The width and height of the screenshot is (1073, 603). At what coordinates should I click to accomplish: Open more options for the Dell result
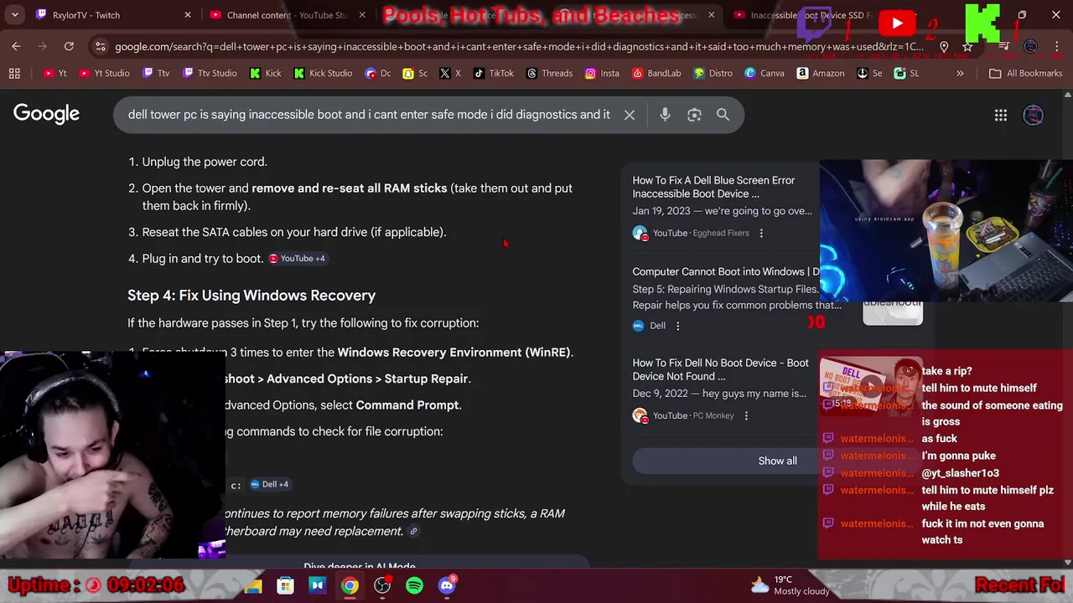point(678,326)
